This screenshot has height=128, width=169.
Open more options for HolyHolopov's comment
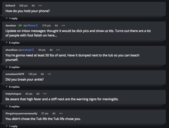[x=45, y=94]
